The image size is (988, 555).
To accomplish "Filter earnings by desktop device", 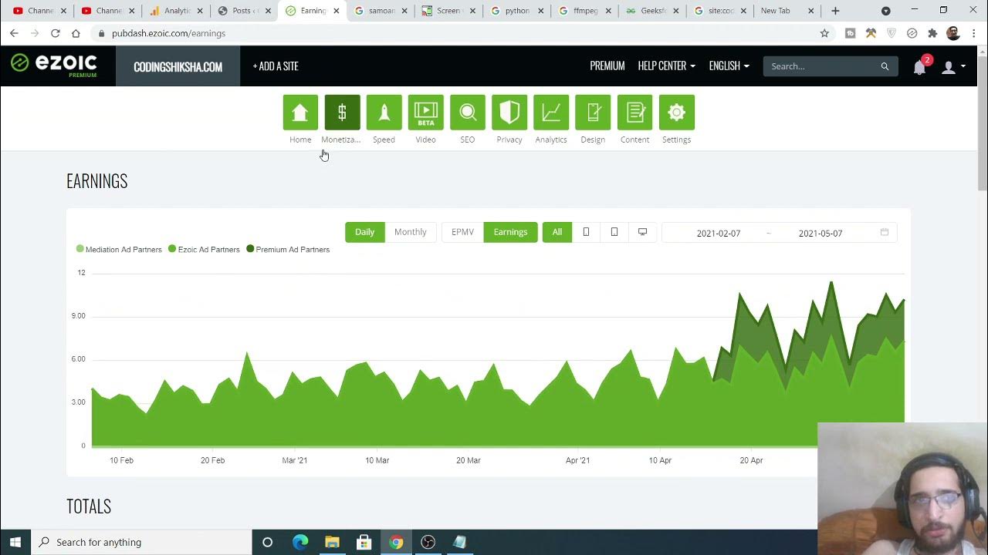I will 642,232.
